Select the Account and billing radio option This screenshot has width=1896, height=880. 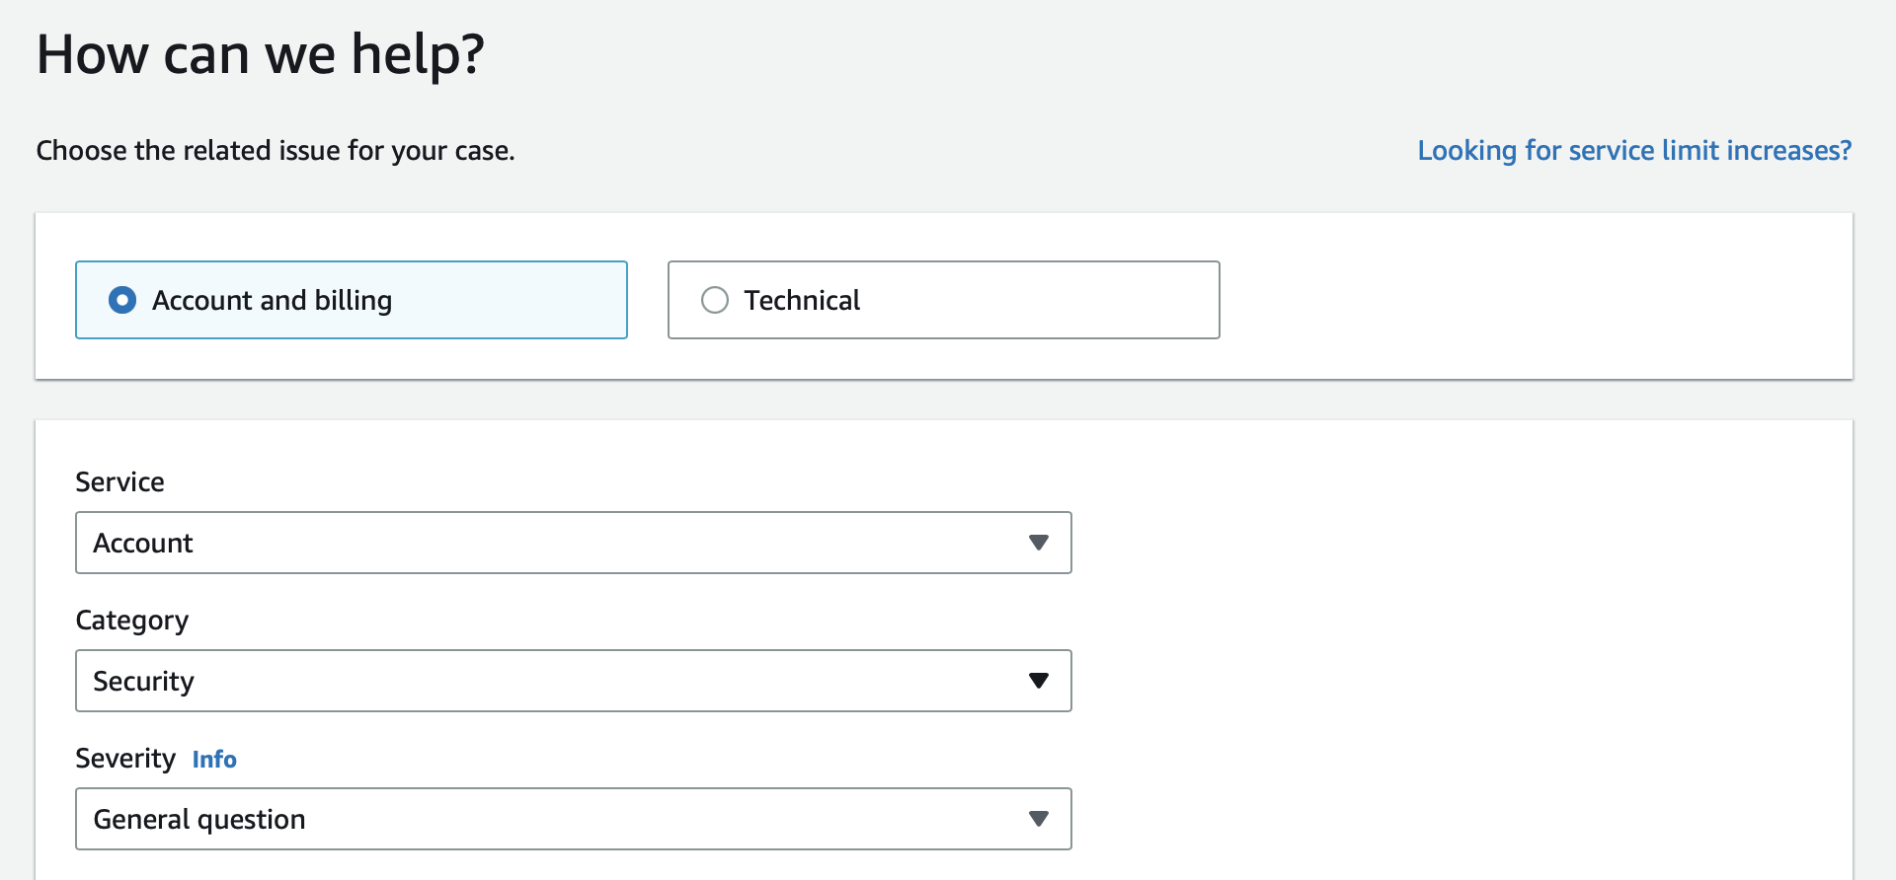[x=351, y=300]
